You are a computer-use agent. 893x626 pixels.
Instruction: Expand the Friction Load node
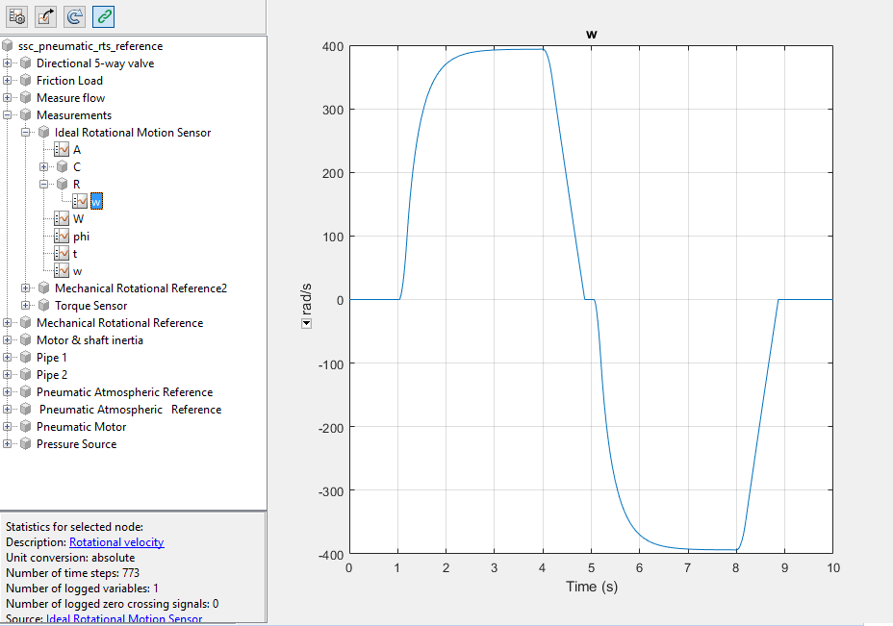[x=7, y=80]
